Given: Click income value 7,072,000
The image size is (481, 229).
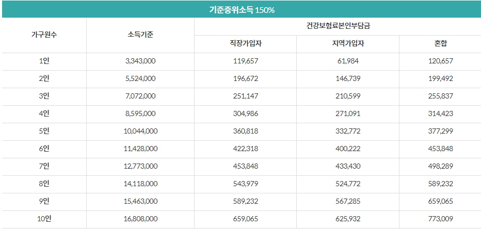Looking at the screenshot, I should pyautogui.click(x=140, y=96).
